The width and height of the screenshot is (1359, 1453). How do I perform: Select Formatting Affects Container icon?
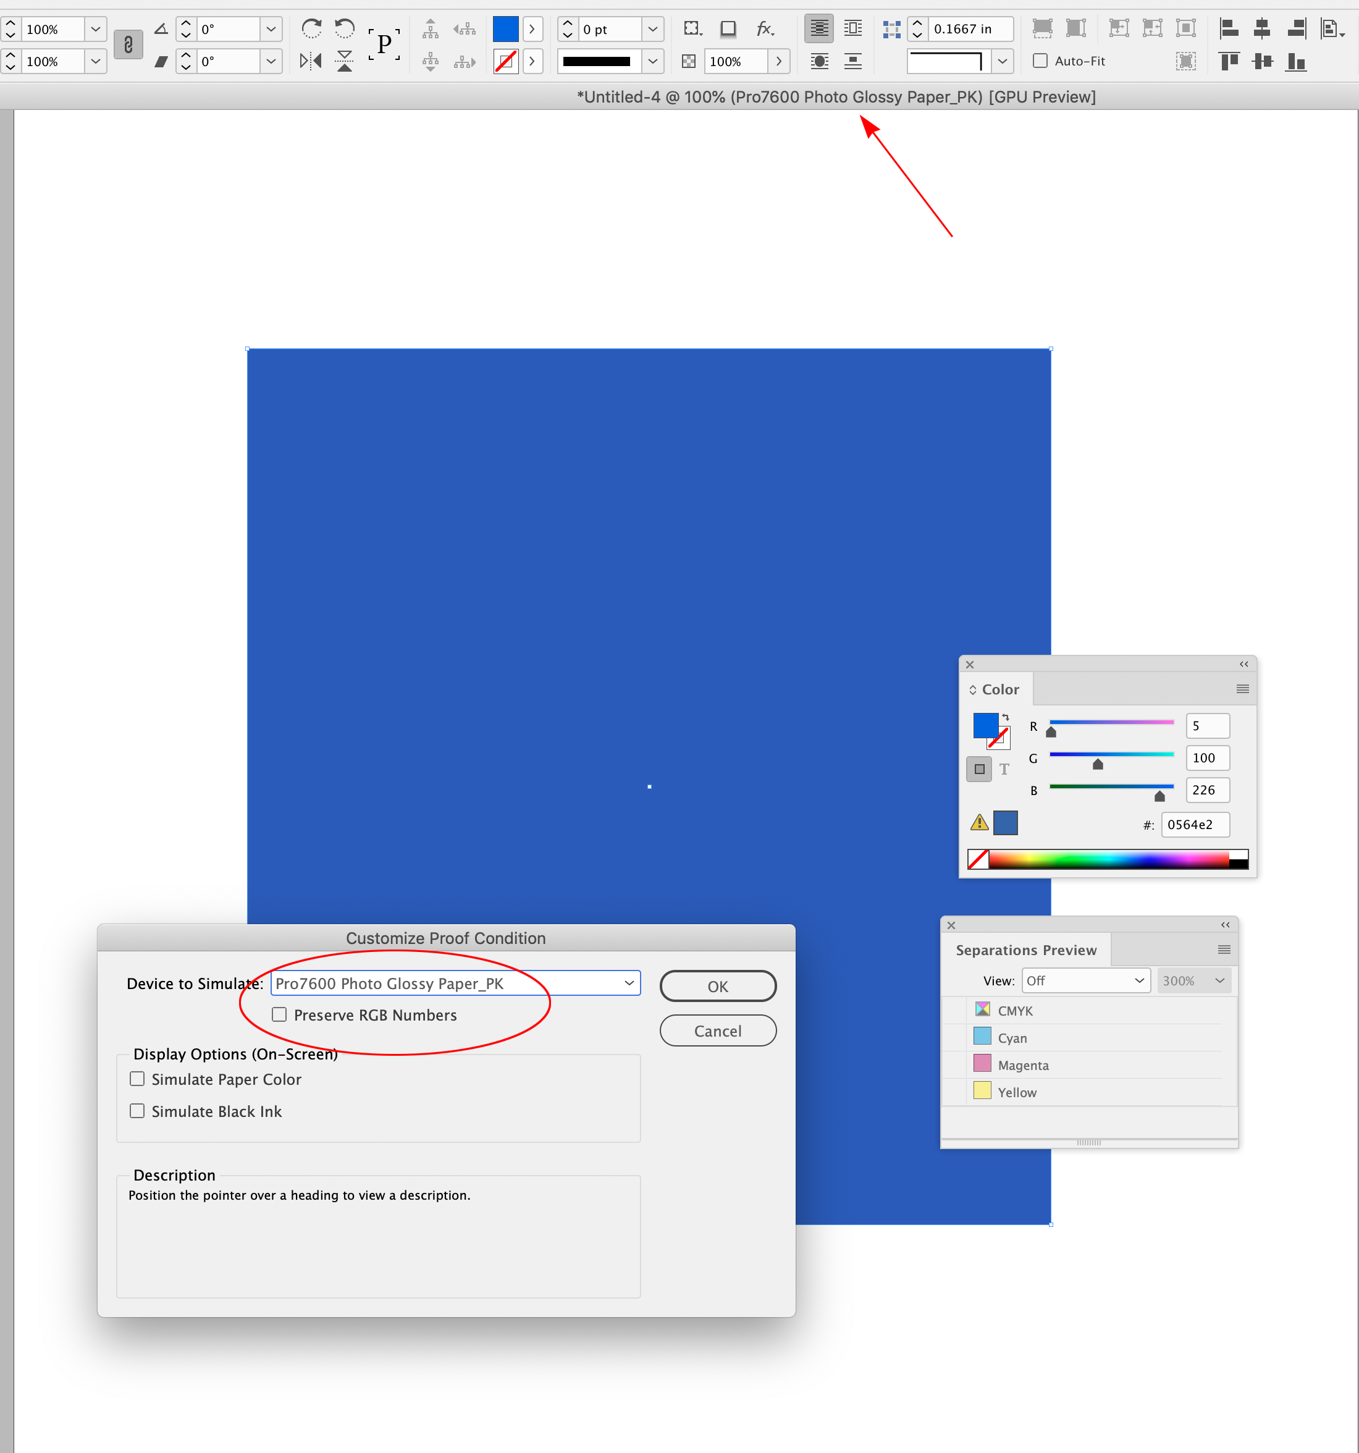click(x=979, y=769)
